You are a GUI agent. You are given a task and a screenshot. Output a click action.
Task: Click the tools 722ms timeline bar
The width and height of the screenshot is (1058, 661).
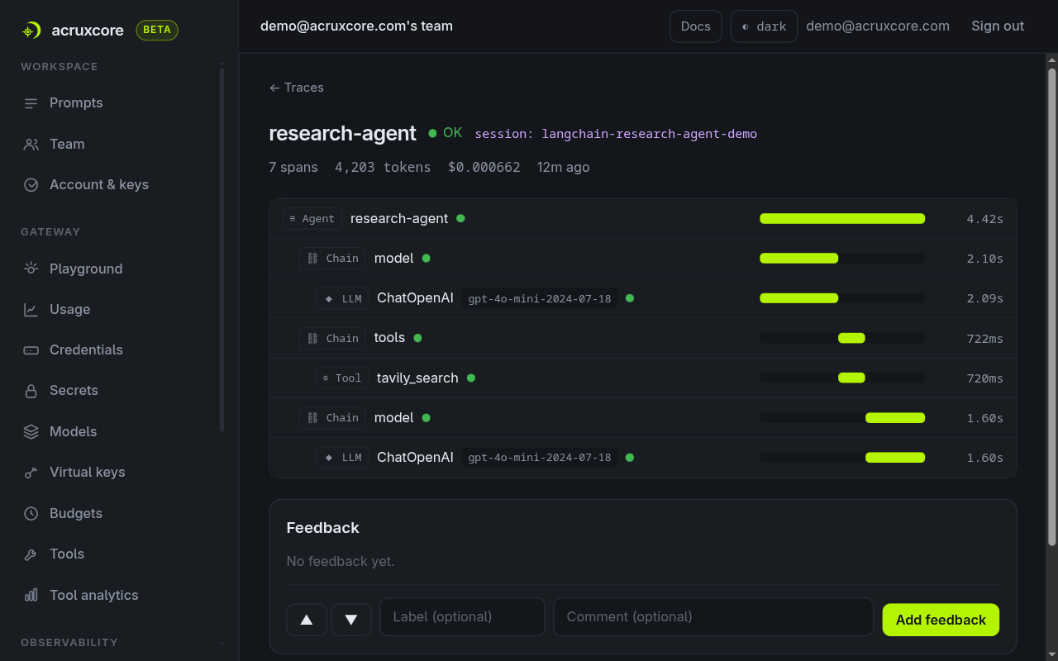851,338
